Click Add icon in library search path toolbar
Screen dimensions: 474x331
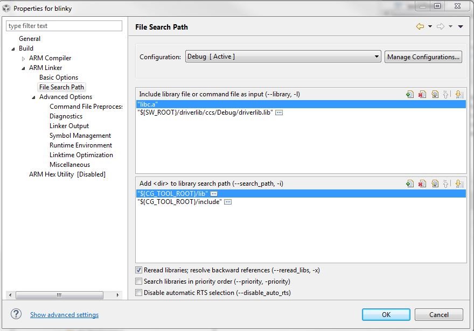[410, 184]
